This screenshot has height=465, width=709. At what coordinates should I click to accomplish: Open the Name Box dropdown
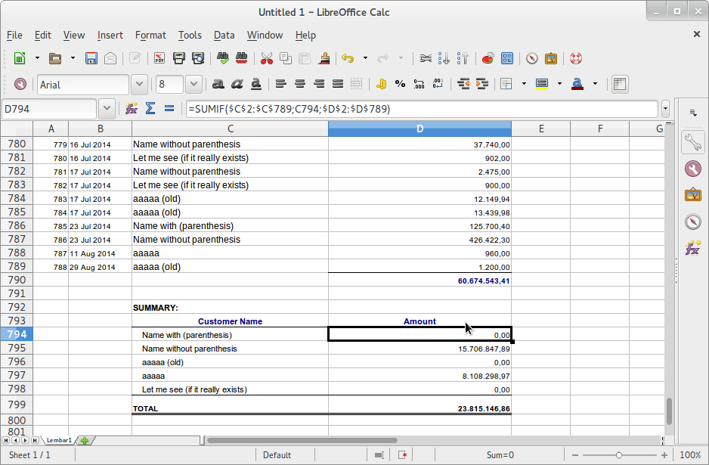tap(107, 109)
